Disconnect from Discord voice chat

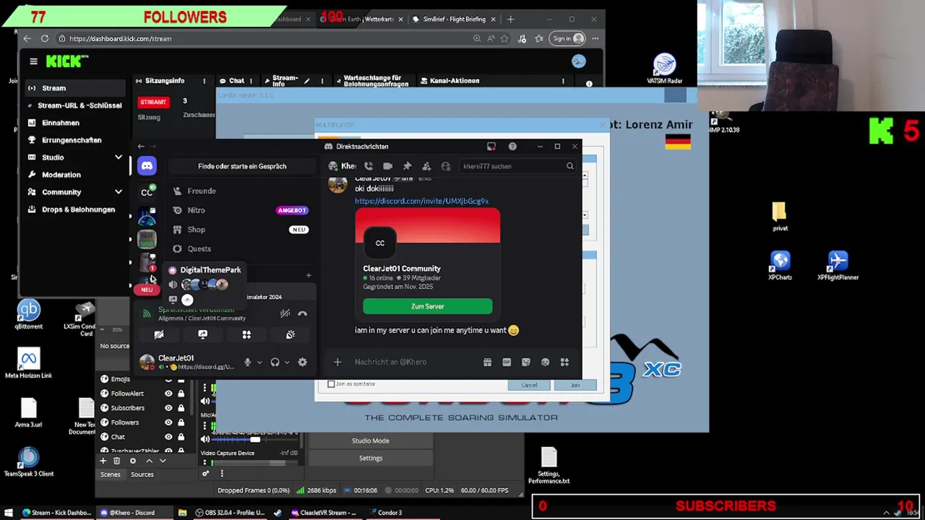[303, 313]
